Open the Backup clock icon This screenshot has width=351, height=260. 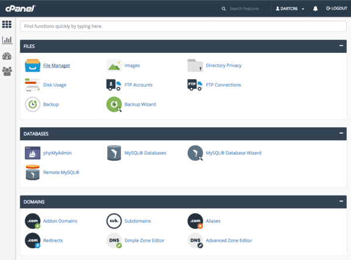[32, 104]
